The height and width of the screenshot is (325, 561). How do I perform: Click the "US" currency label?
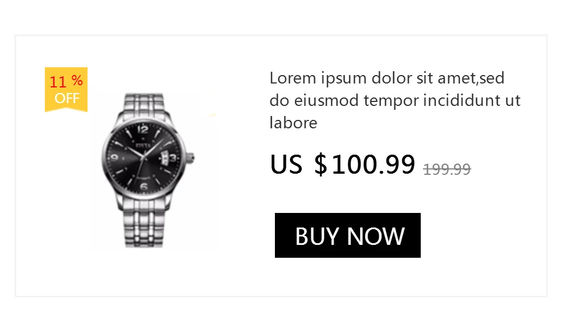coord(286,165)
